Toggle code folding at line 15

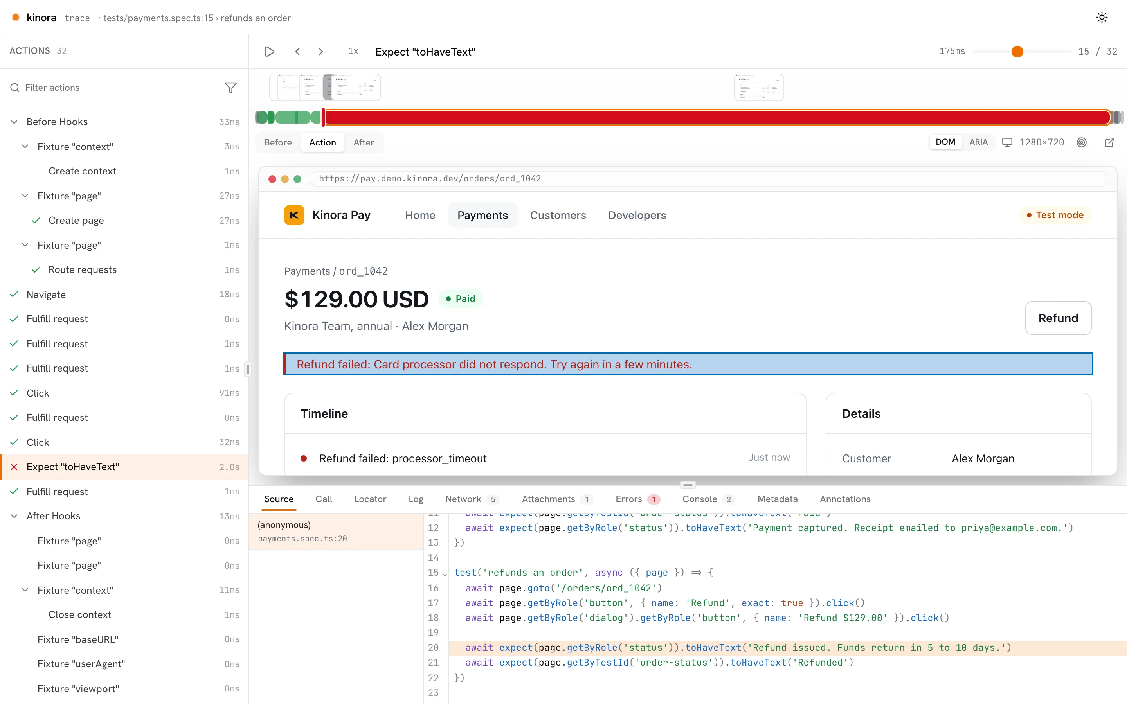pos(445,574)
